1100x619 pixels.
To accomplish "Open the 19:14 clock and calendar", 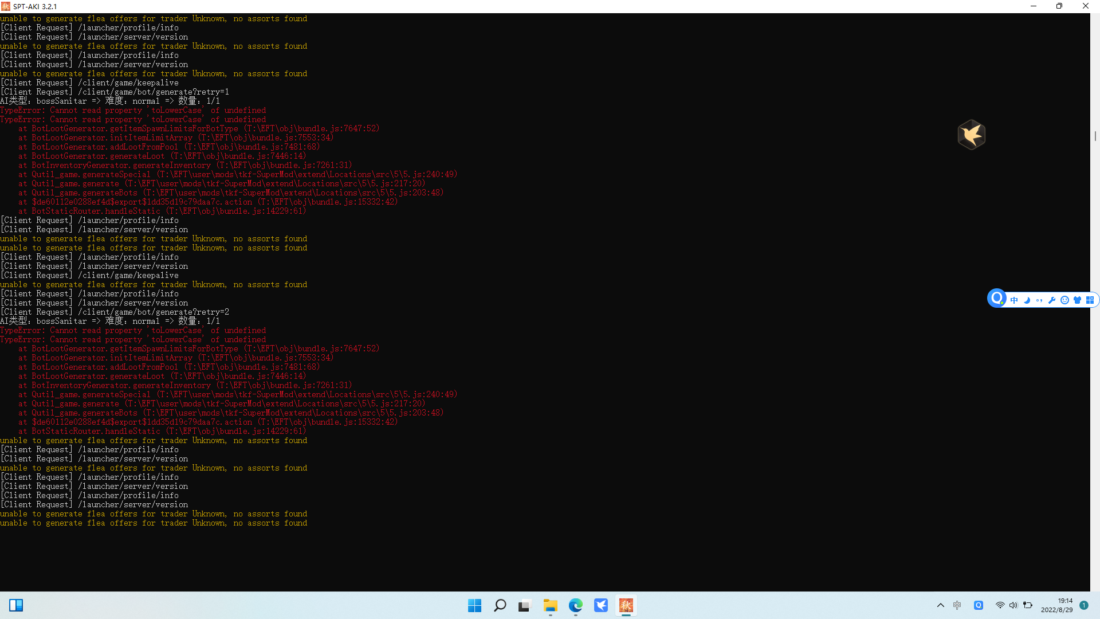I will (x=1056, y=605).
